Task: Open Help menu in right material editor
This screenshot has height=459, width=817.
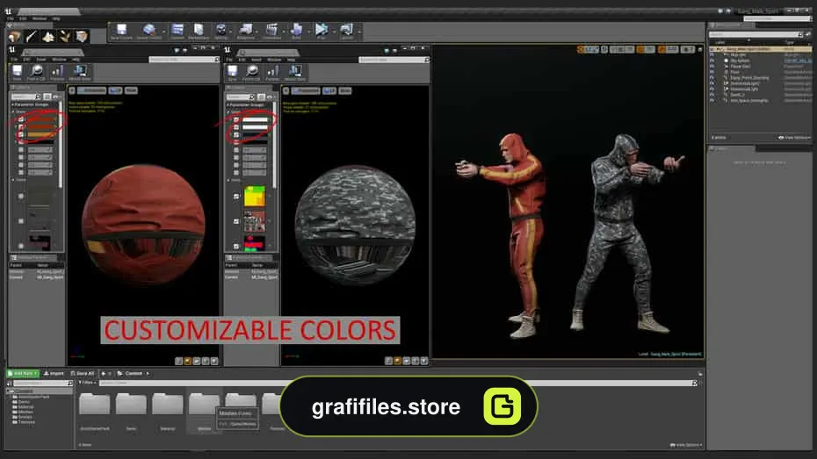Action: click(x=292, y=60)
